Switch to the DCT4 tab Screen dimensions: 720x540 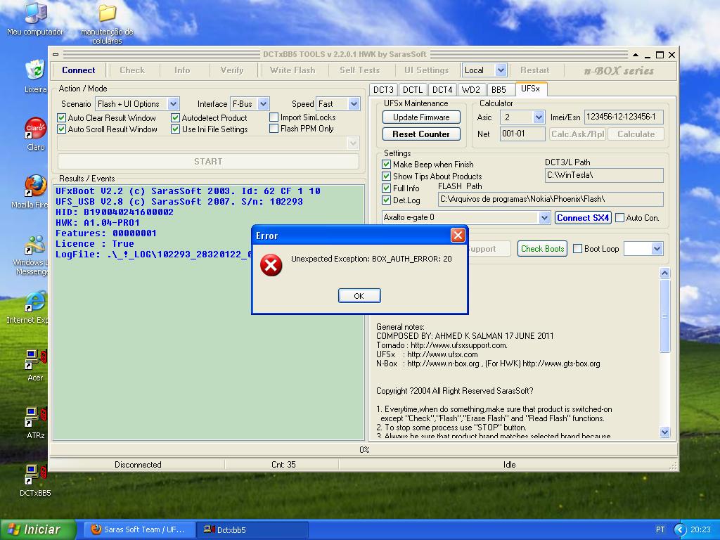(x=442, y=89)
